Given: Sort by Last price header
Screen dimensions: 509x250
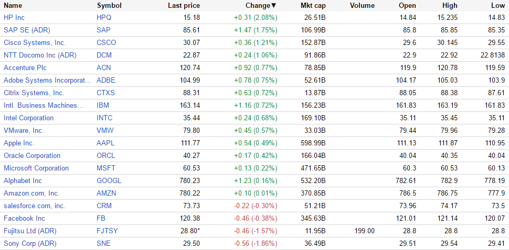Looking at the screenshot, I should point(184,6).
